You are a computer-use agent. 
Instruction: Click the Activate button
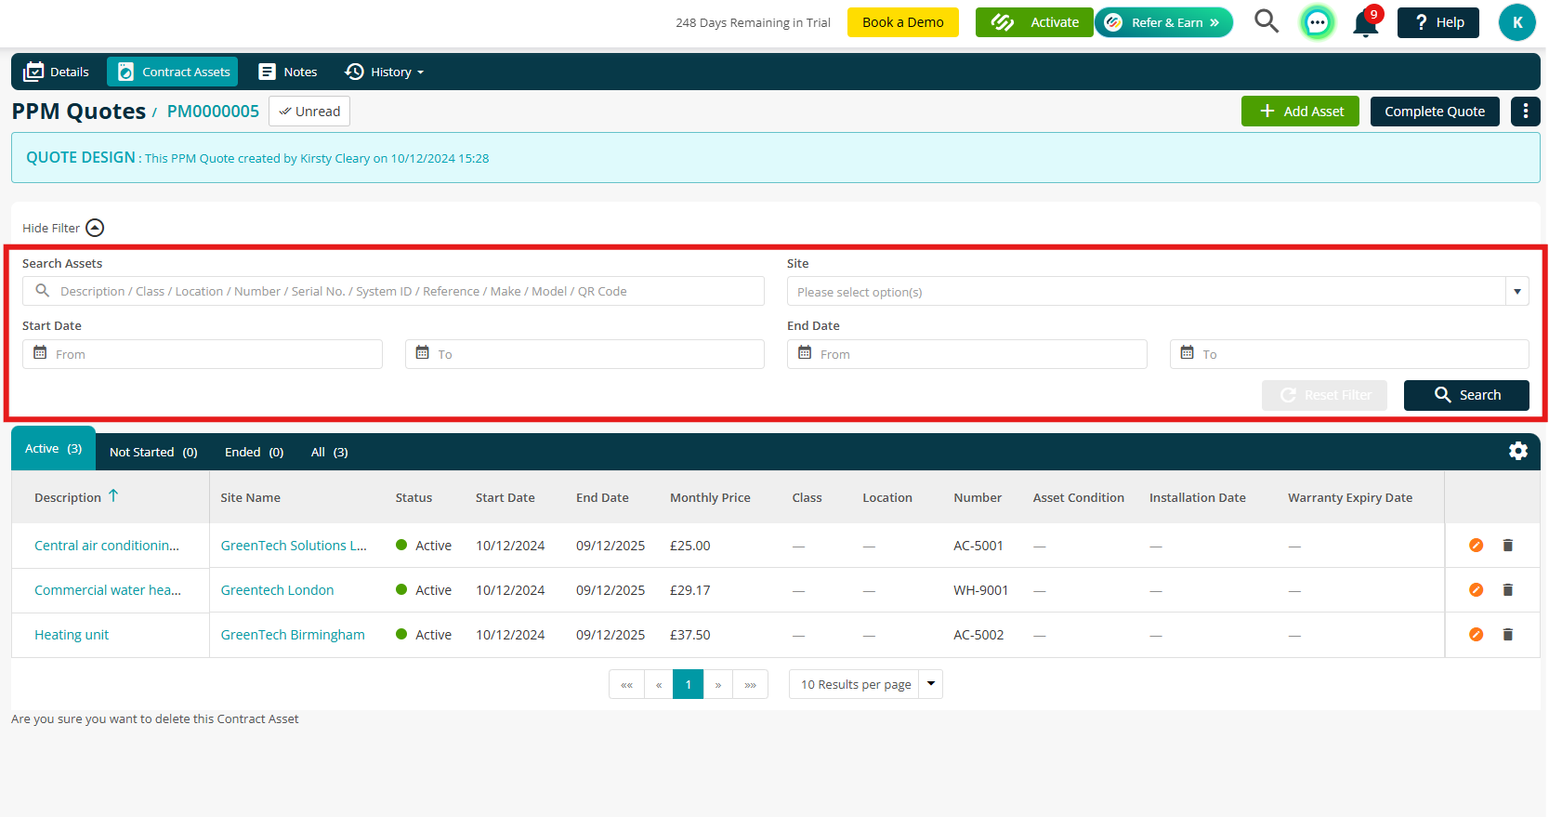coord(1034,22)
